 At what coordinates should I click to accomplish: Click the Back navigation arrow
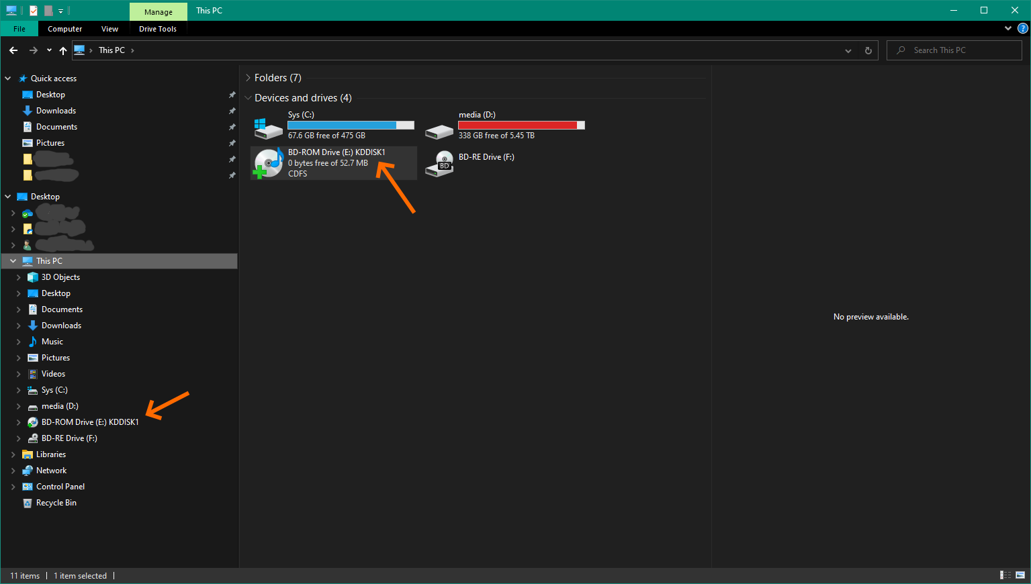tap(13, 50)
